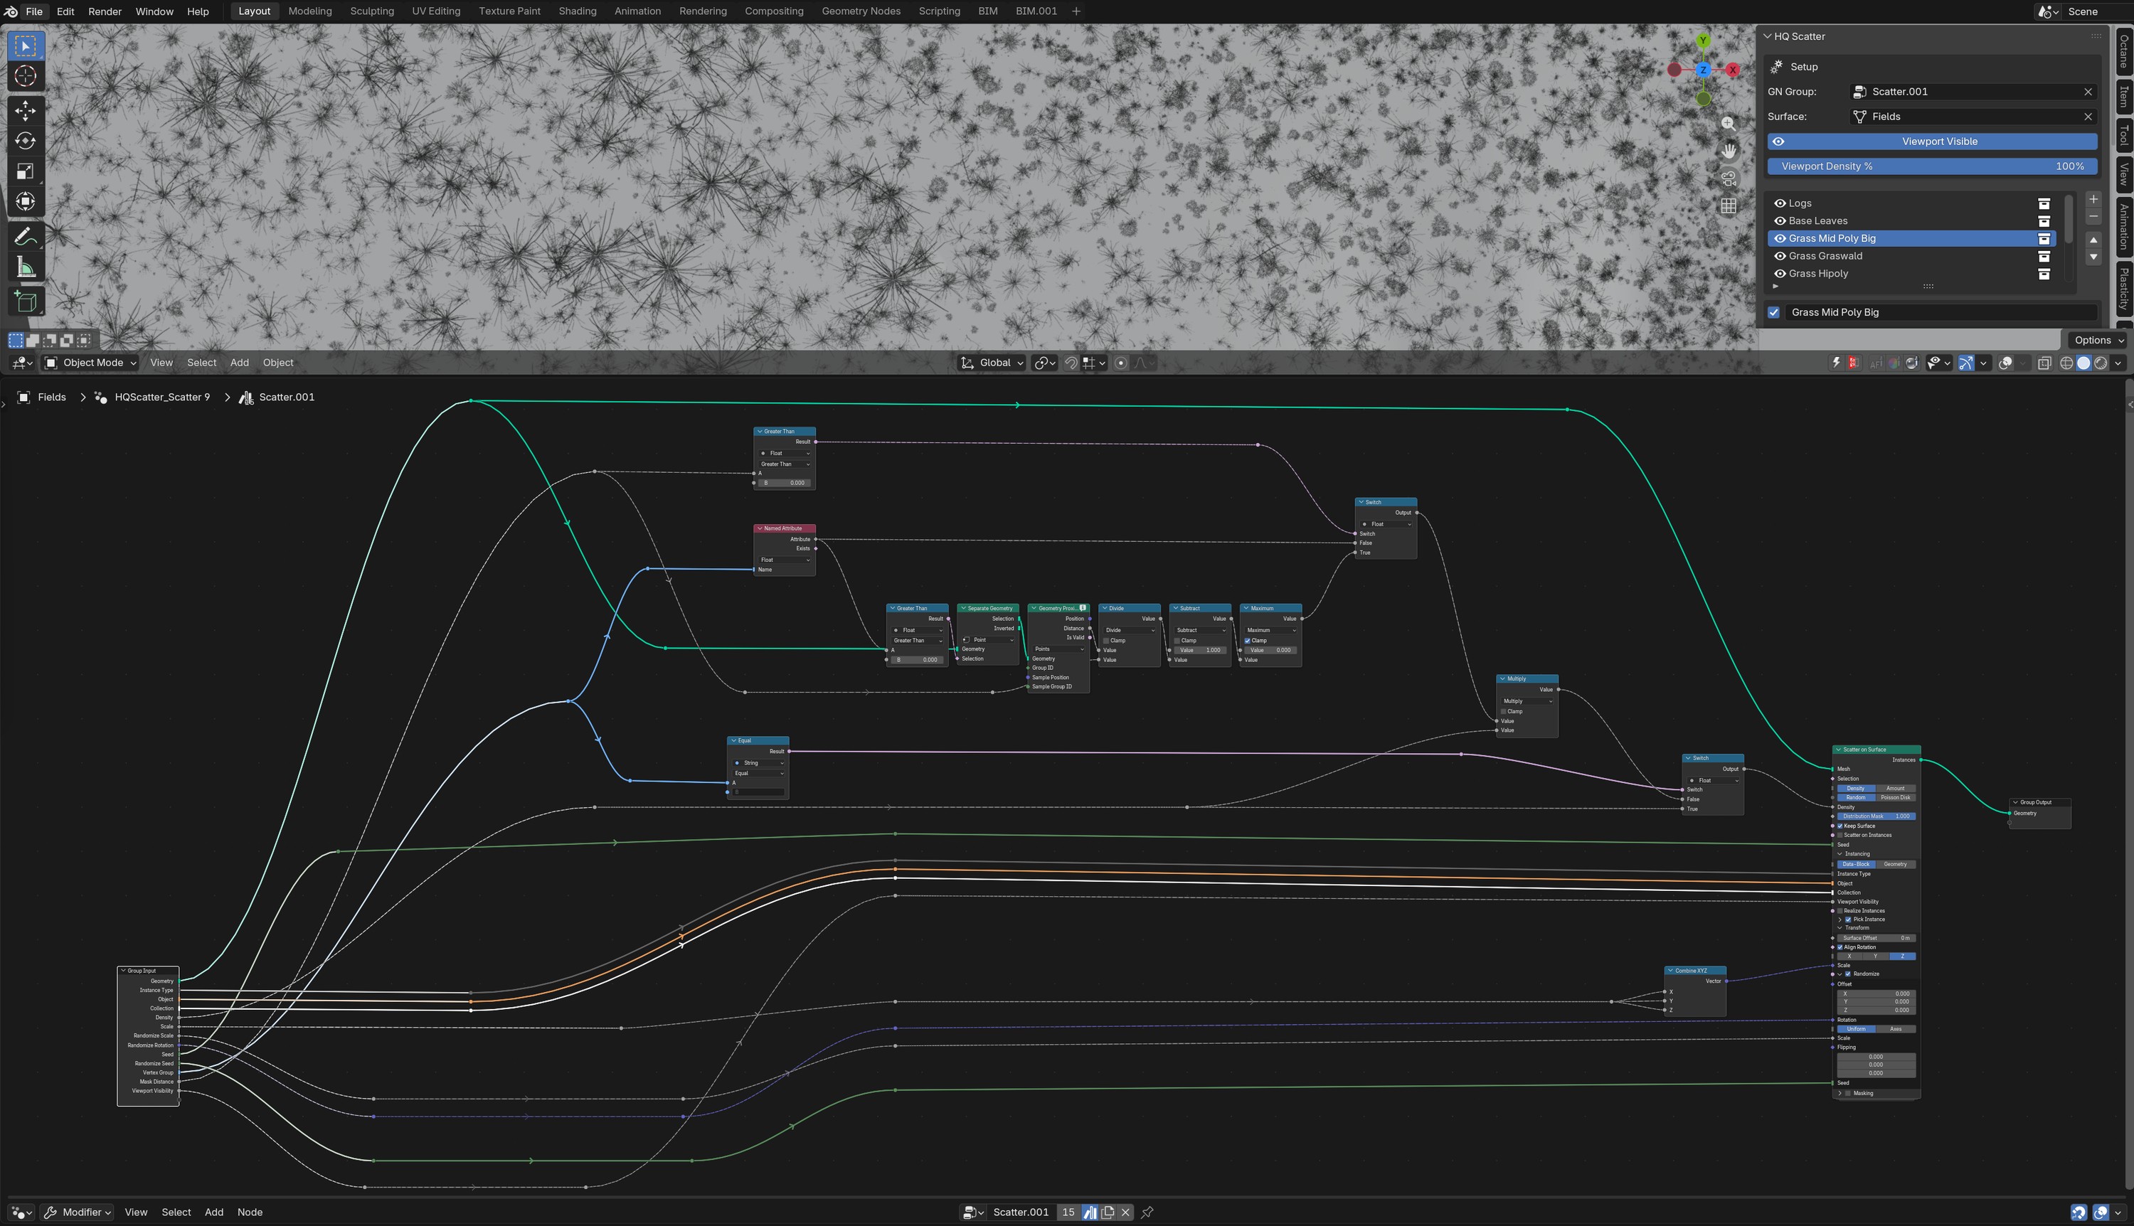Remove scatter layer with minus button
Screen dimensions: 2134x1226
click(2093, 217)
